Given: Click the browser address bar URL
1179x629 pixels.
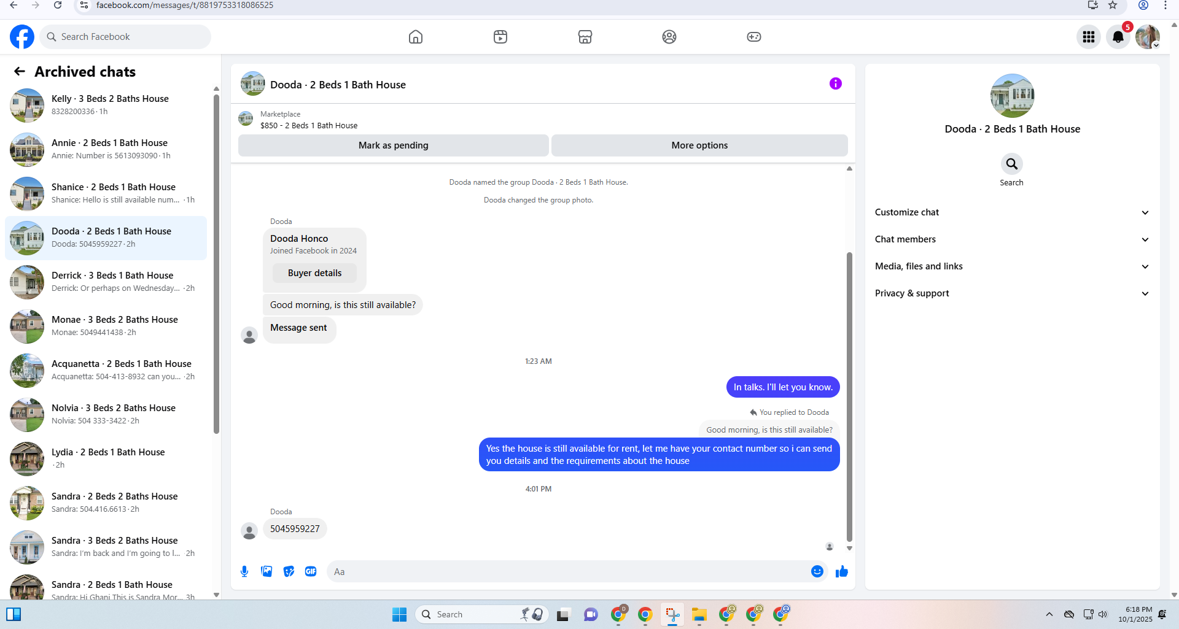Looking at the screenshot, I should tap(185, 6).
